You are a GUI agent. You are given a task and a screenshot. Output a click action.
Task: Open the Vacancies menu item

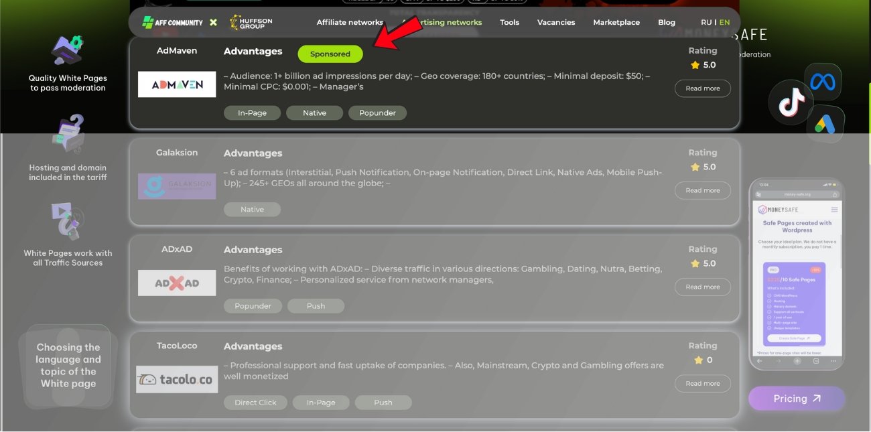coord(556,21)
